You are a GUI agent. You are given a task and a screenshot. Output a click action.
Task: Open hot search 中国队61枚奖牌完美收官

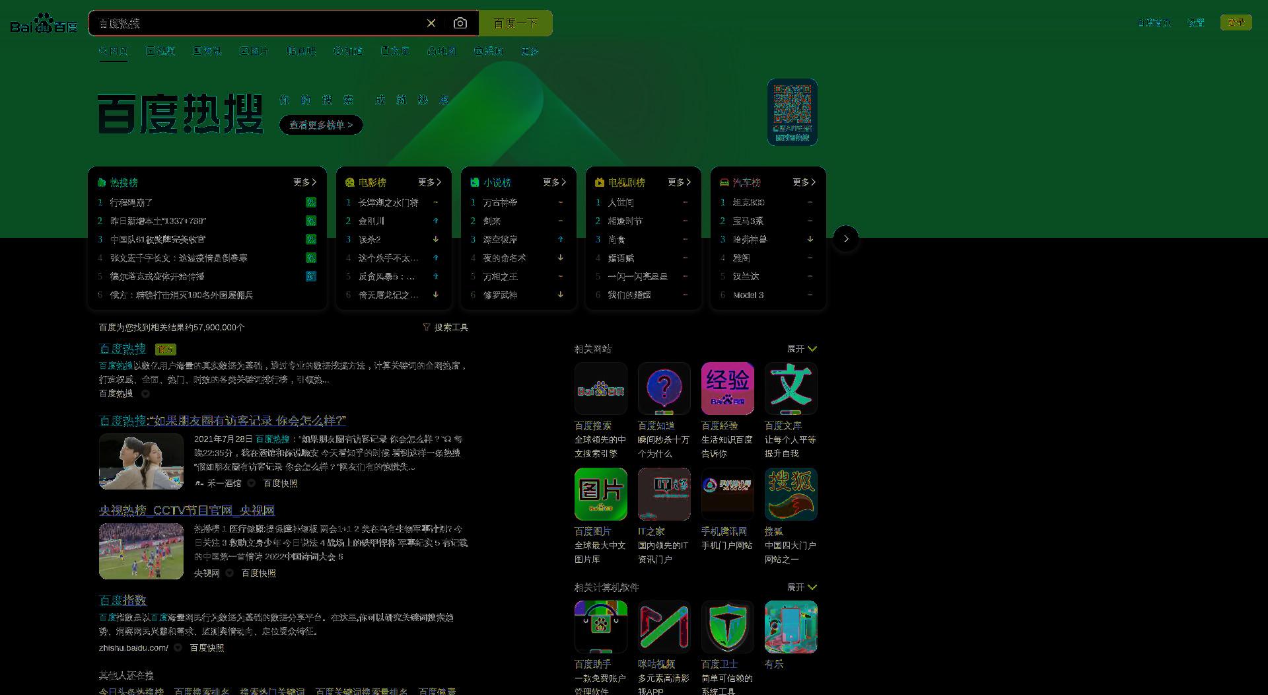(158, 239)
